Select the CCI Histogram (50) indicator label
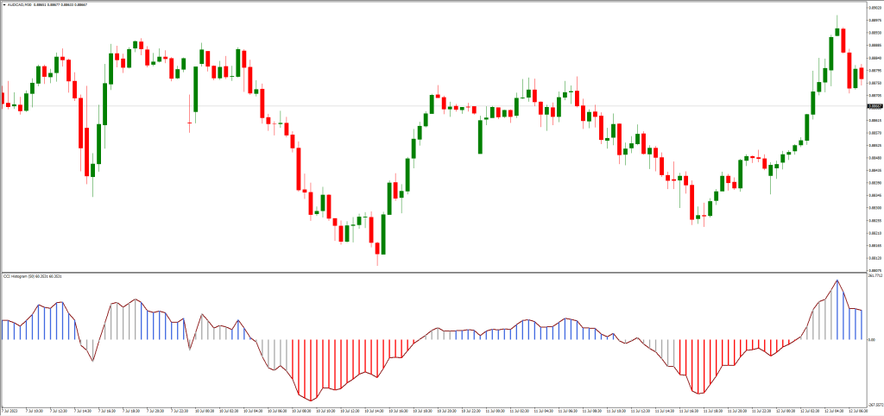Screen dimensions: 884x416 pos(24,276)
